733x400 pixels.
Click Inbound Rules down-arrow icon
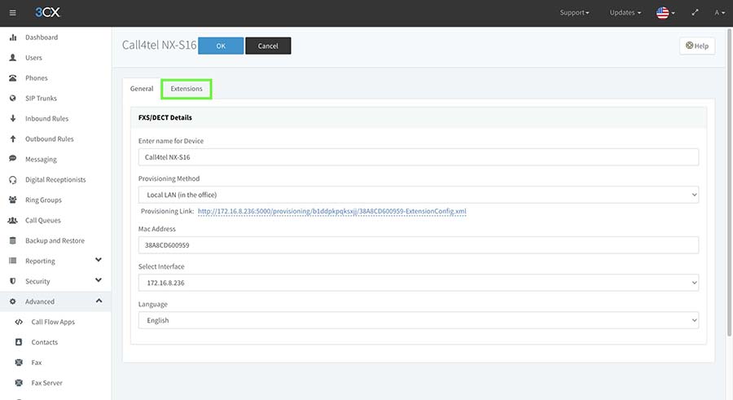click(x=13, y=118)
